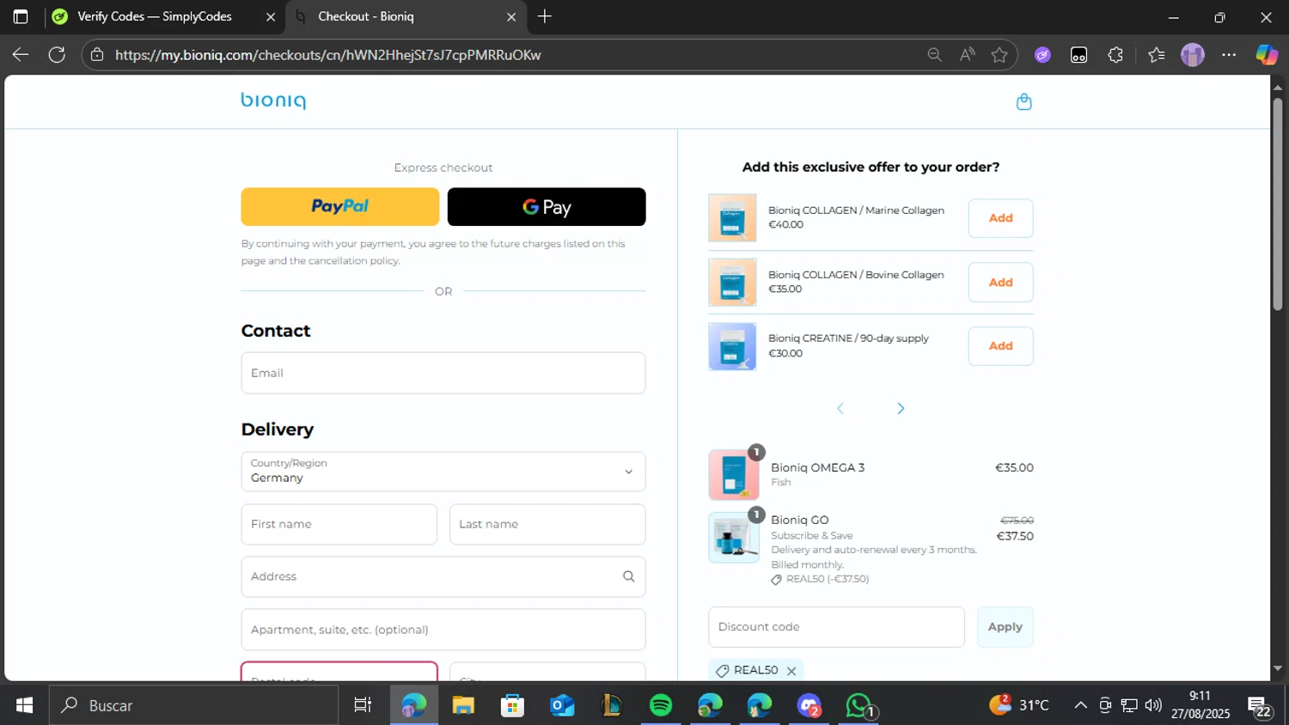Open the Copilot sidebar icon
1289x725 pixels.
[x=1267, y=55]
